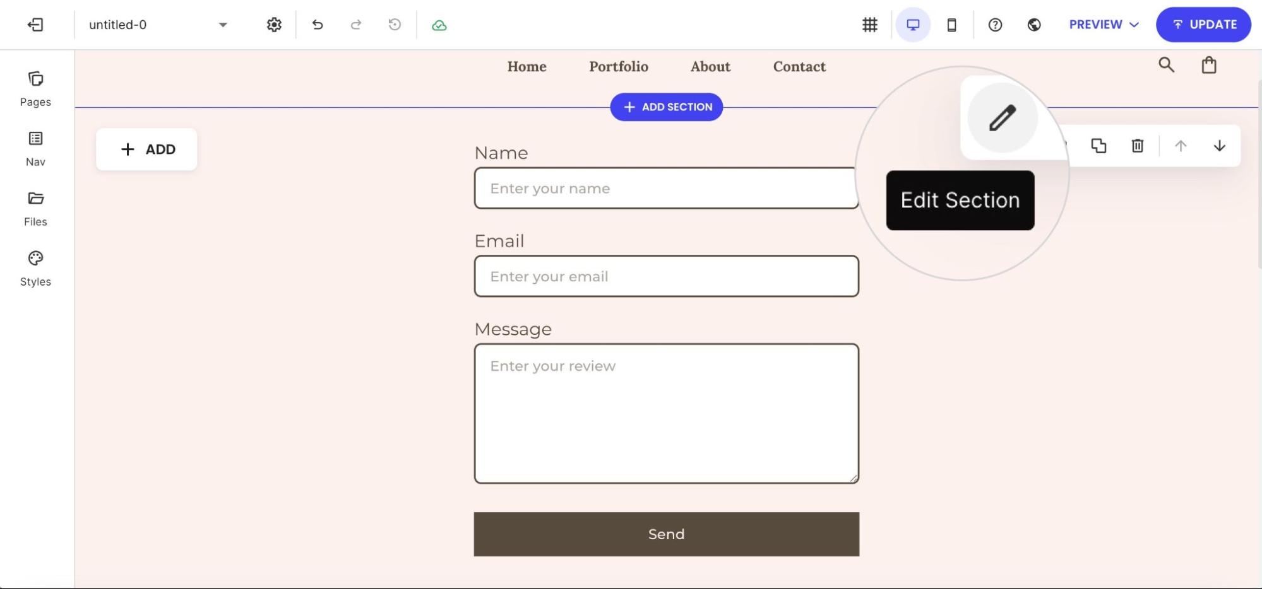The image size is (1262, 589).
Task: Open the Pages panel
Action: coord(35,89)
